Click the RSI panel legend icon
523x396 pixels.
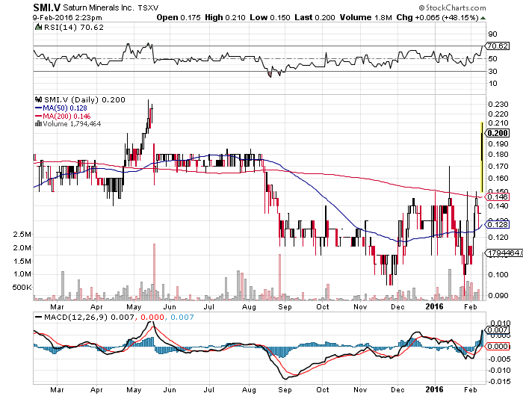click(39, 27)
